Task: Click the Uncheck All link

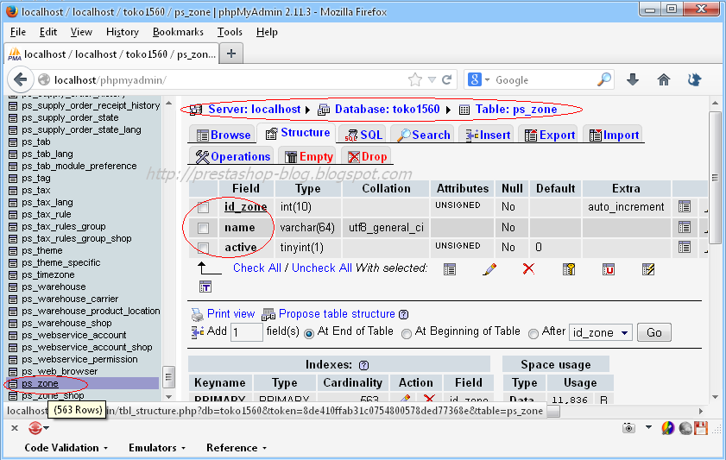Action: pyautogui.click(x=322, y=268)
